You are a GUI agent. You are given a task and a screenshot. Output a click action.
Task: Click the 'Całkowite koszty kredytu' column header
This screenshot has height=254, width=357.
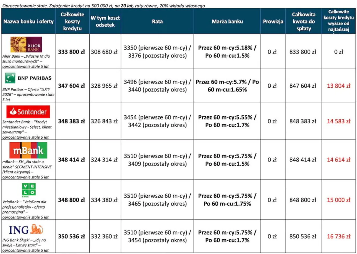pyautogui.click(x=72, y=21)
